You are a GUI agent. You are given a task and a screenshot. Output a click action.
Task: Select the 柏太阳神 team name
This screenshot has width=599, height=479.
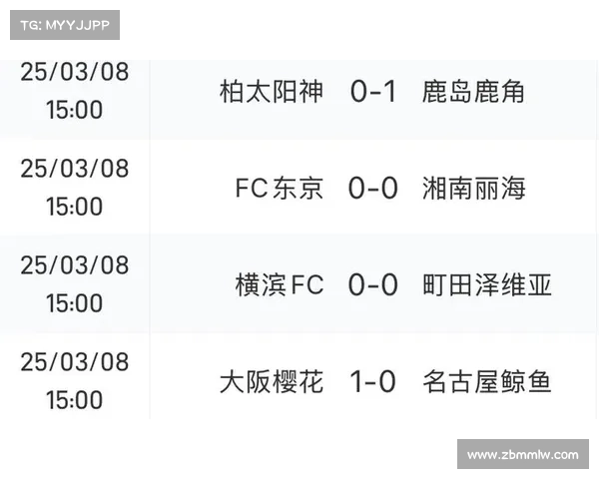pos(272,92)
